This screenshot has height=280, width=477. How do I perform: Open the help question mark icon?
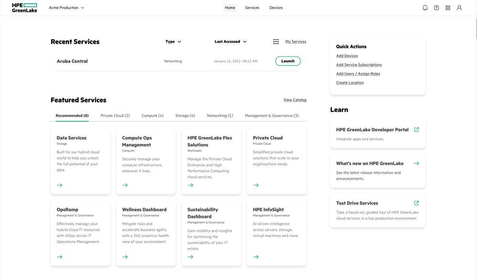436,8
